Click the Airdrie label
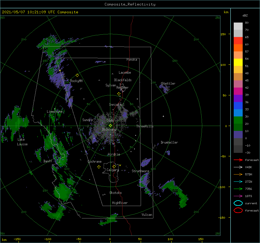This screenshot has width=260, height=243. point(114,154)
